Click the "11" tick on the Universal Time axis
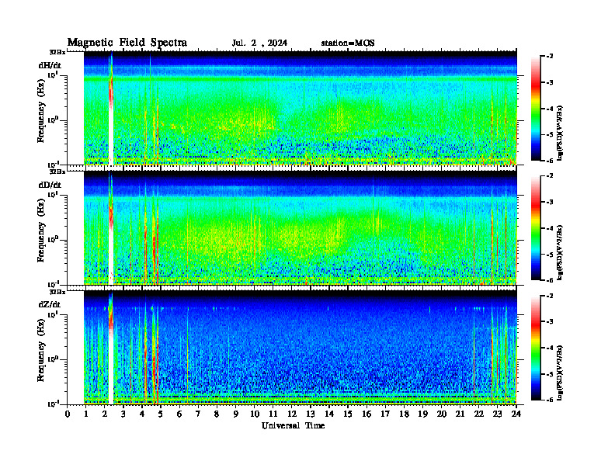 coord(273,414)
